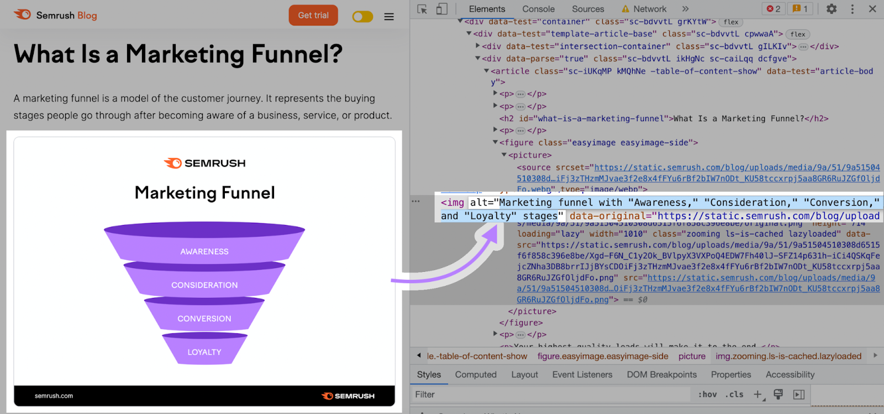This screenshot has height=414, width=884.
Task: Show more DevTools tabs with double chevron
Action: tap(685, 9)
